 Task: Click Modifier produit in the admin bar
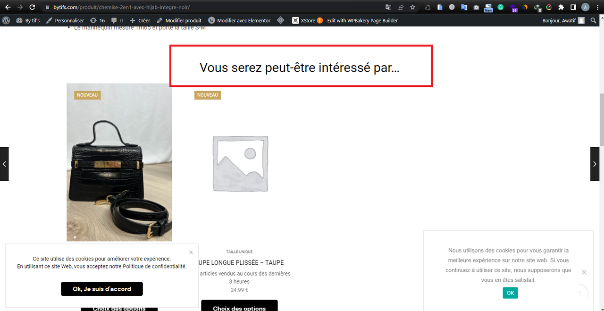pyautogui.click(x=179, y=20)
